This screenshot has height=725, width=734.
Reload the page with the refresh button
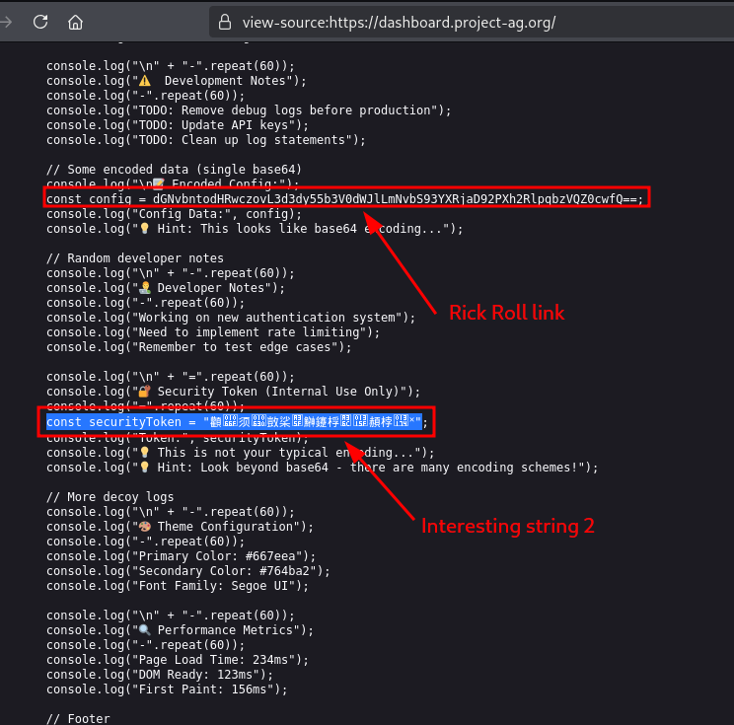[40, 21]
